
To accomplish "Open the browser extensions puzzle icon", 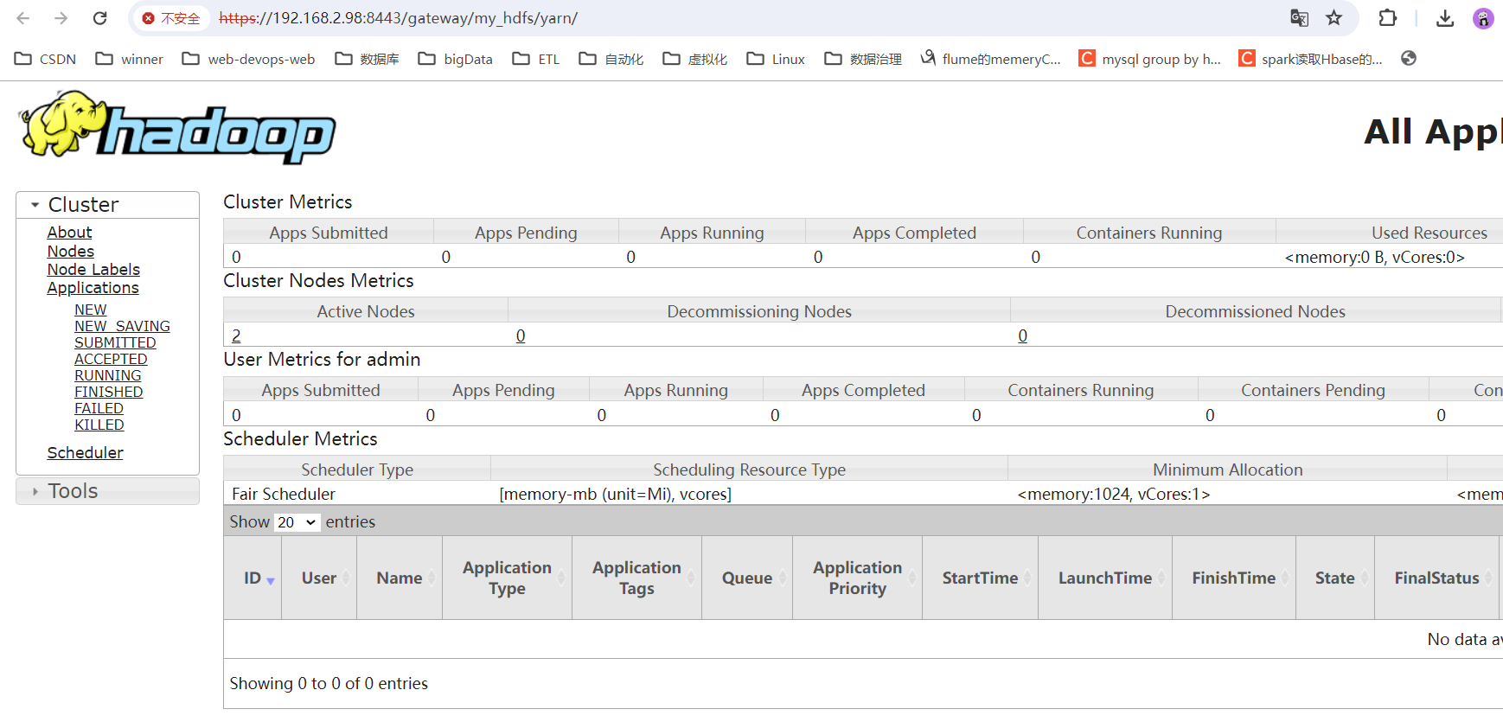I will click(1388, 18).
